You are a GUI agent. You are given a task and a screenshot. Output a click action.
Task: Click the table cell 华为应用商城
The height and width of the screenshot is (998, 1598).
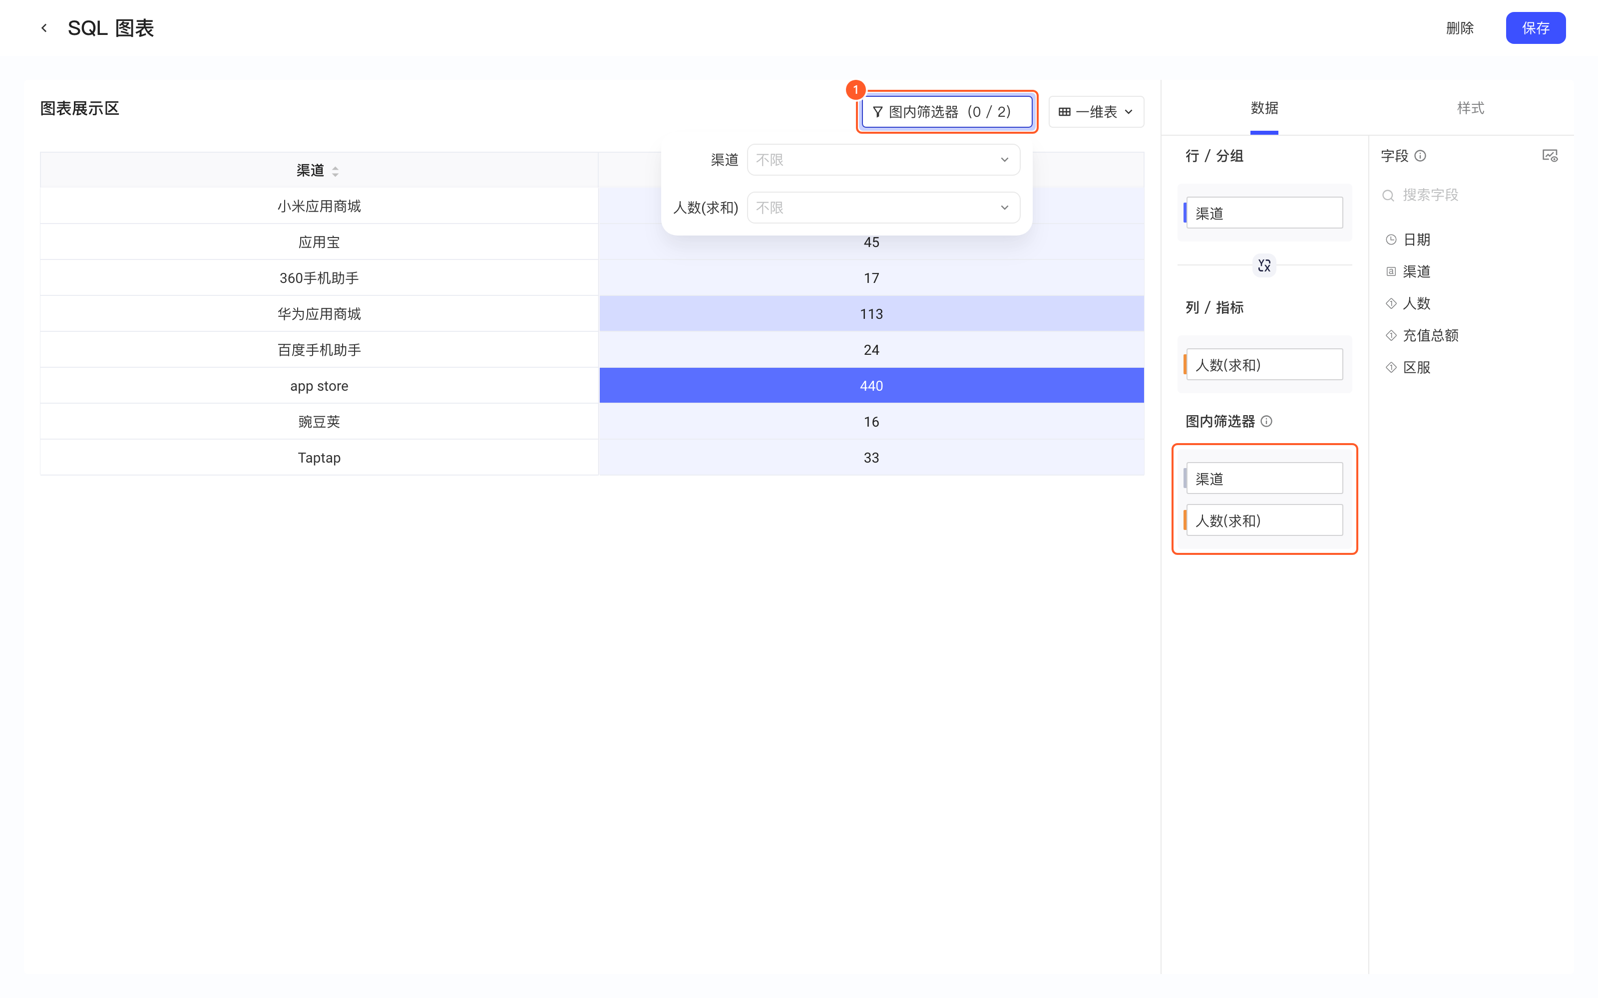pyautogui.click(x=319, y=314)
